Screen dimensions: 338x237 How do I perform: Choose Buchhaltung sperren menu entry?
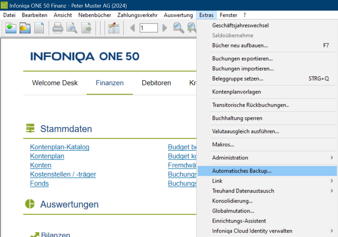(267, 118)
